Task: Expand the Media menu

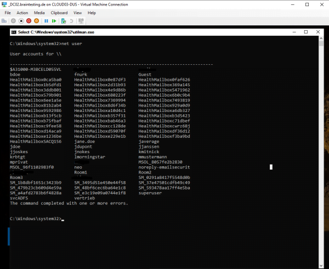Action: point(39,12)
